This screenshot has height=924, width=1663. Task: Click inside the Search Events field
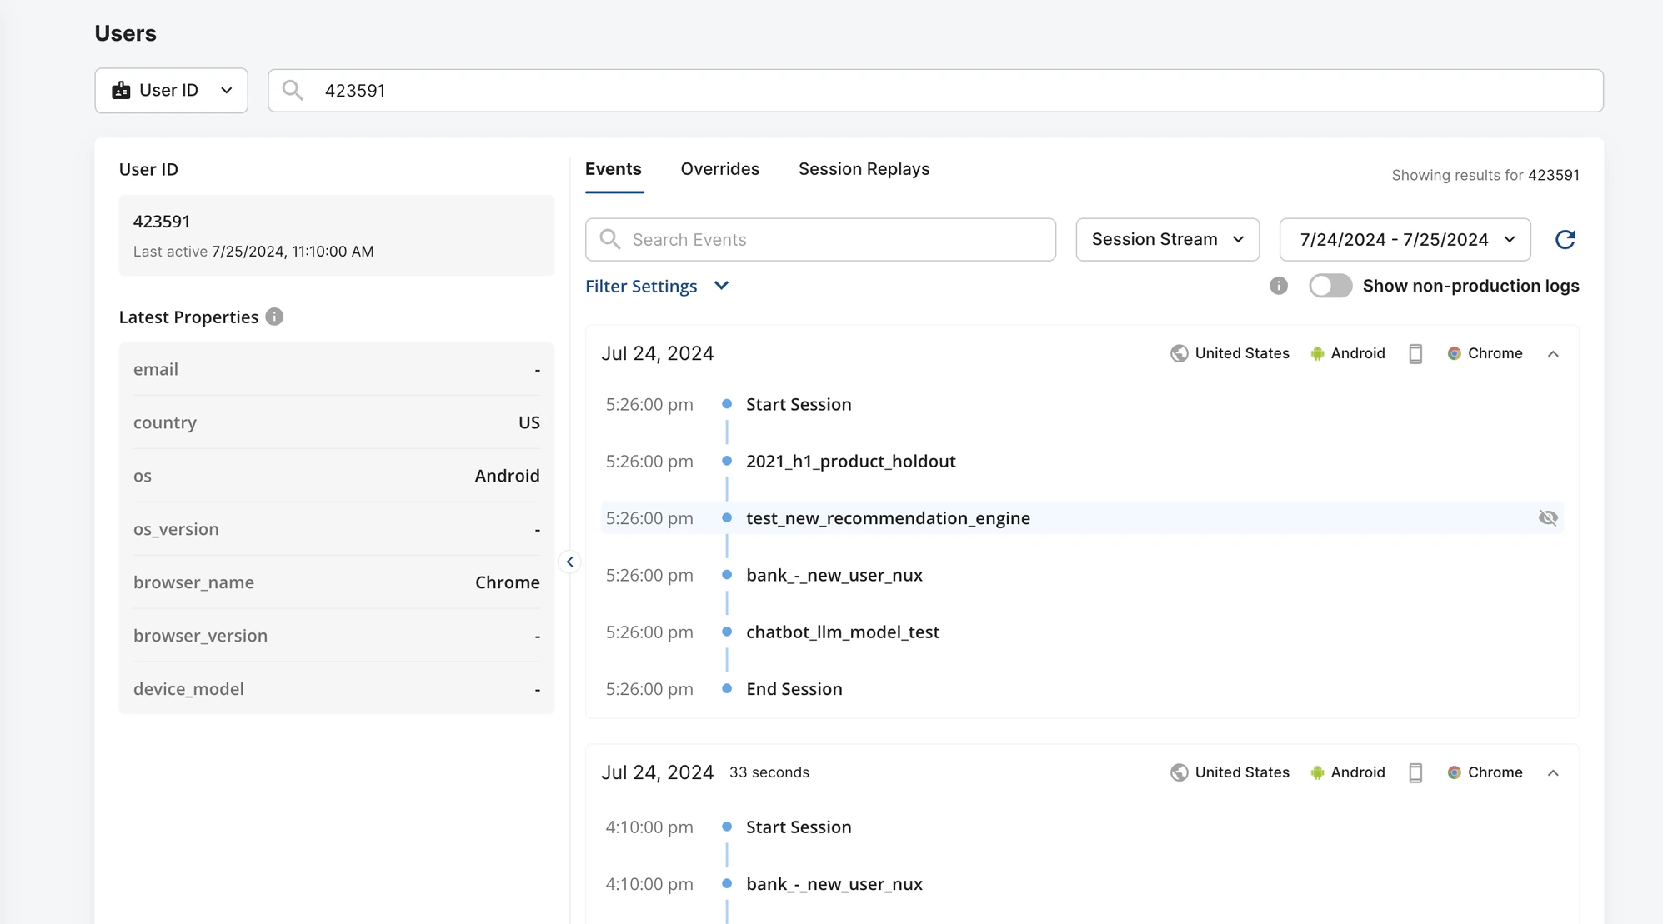point(819,239)
